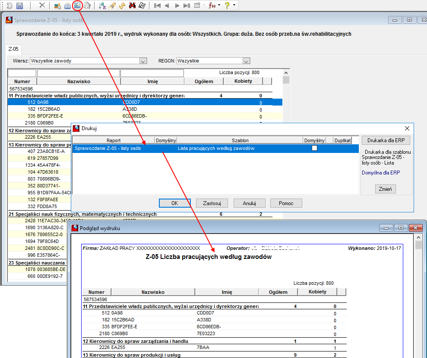Click the Zastosuj button
Image resolution: width=427 pixels, height=358 pixels.
click(x=212, y=203)
